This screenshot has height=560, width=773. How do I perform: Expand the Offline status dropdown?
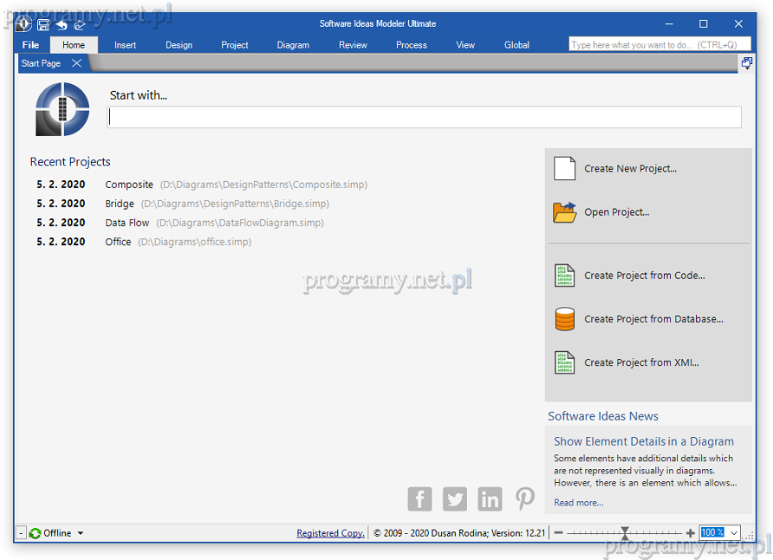point(81,533)
